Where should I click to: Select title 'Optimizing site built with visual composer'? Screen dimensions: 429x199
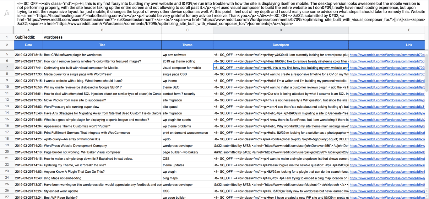click(102, 67)
